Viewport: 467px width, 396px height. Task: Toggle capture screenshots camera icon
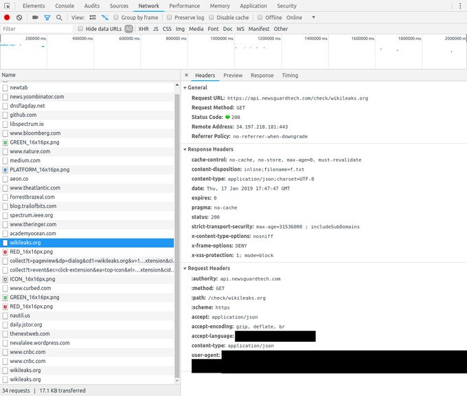tap(35, 18)
